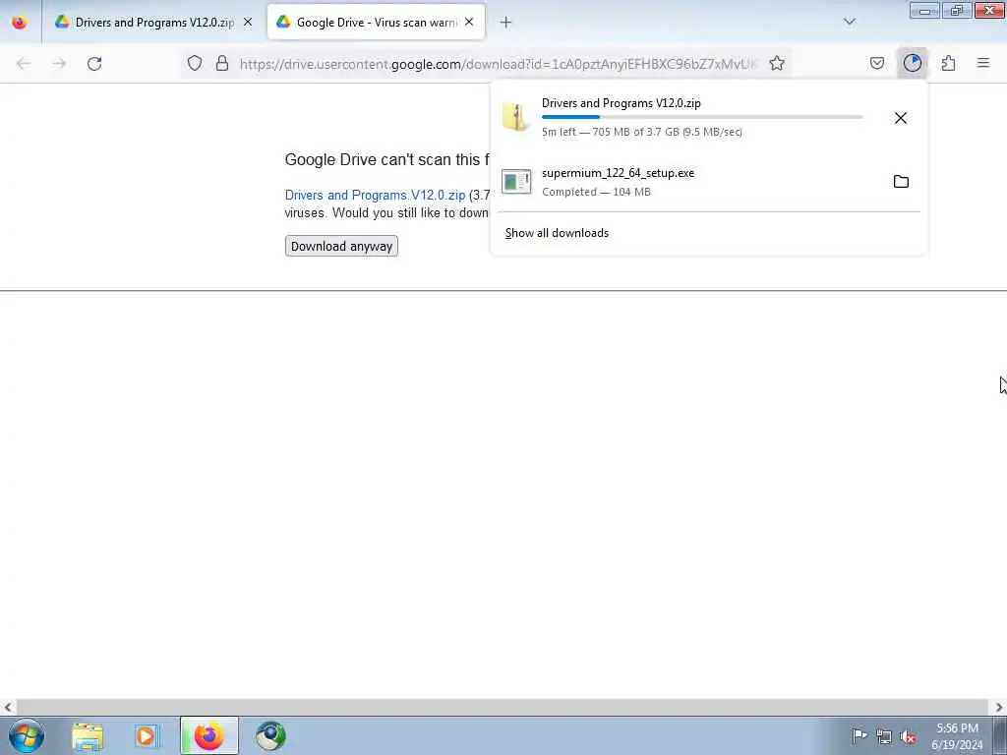Open Action Center flag in tray
The width and height of the screenshot is (1007, 755).
tap(859, 735)
